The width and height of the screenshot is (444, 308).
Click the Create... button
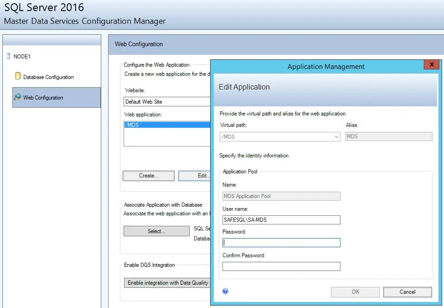(148, 176)
